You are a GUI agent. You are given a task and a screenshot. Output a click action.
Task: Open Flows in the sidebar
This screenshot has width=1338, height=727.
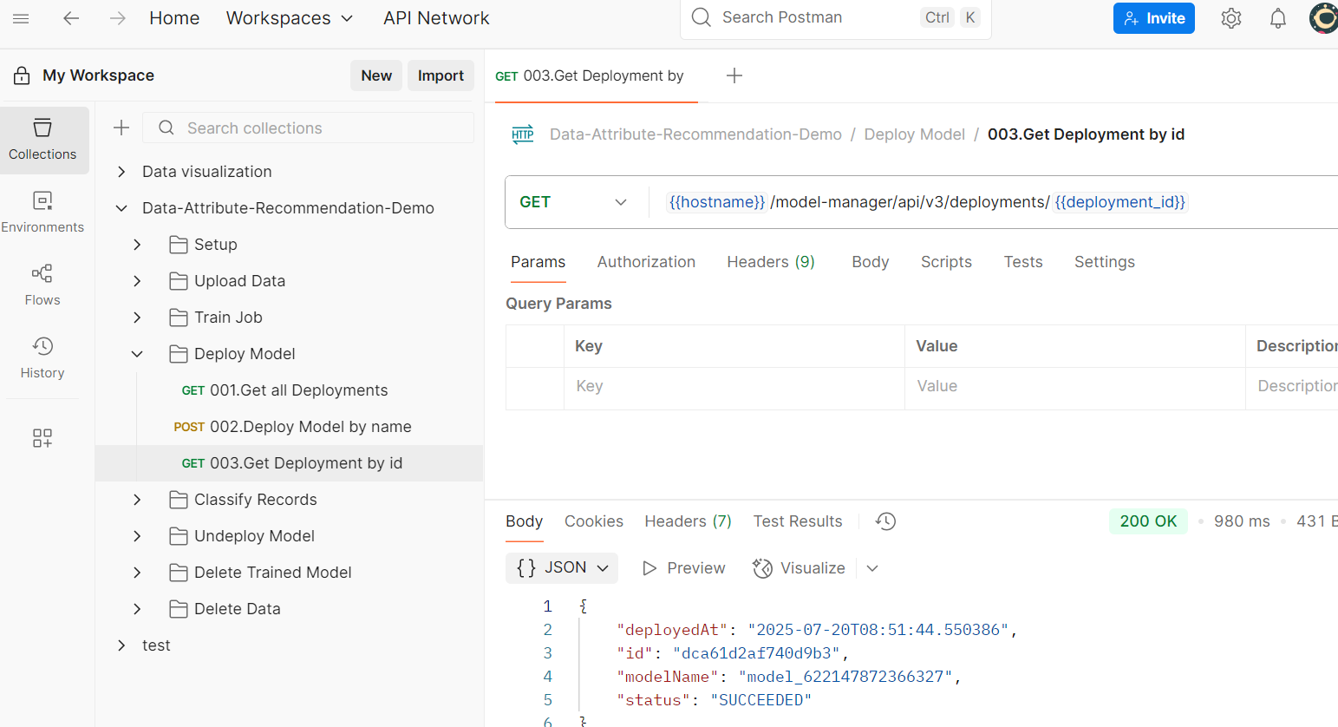click(43, 285)
